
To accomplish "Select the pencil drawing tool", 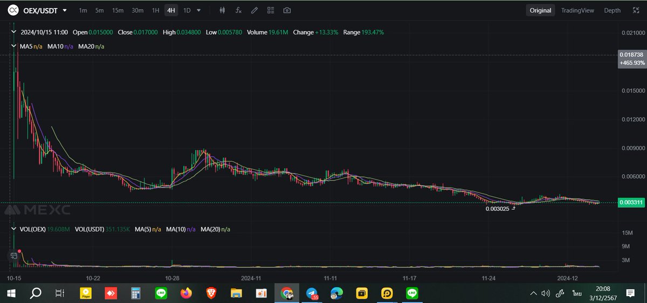I will coord(254,10).
